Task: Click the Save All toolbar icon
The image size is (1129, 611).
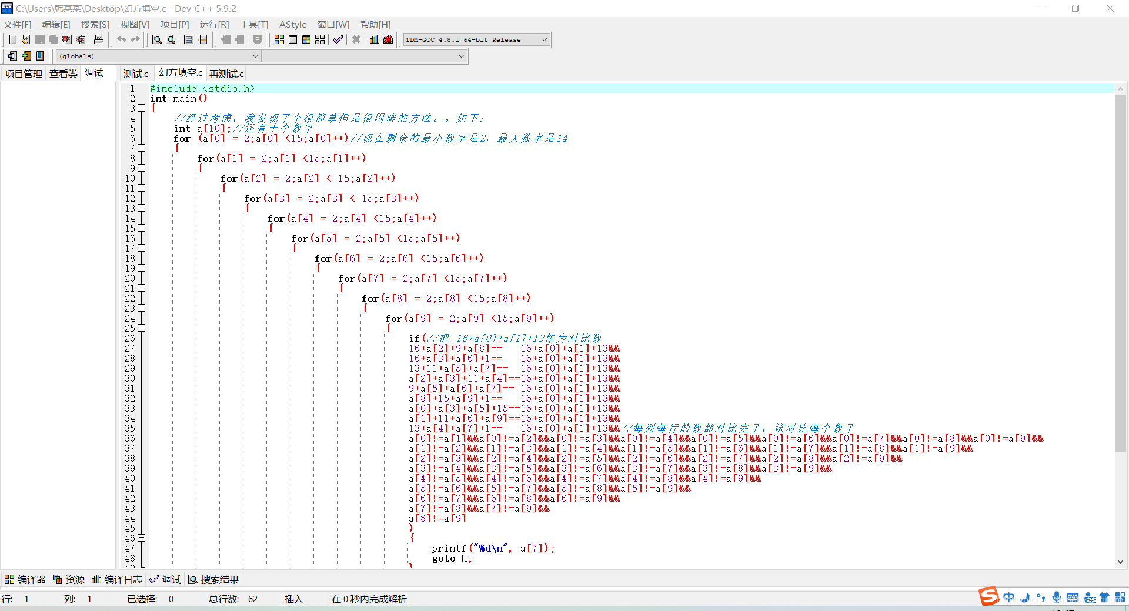Action: 53,39
